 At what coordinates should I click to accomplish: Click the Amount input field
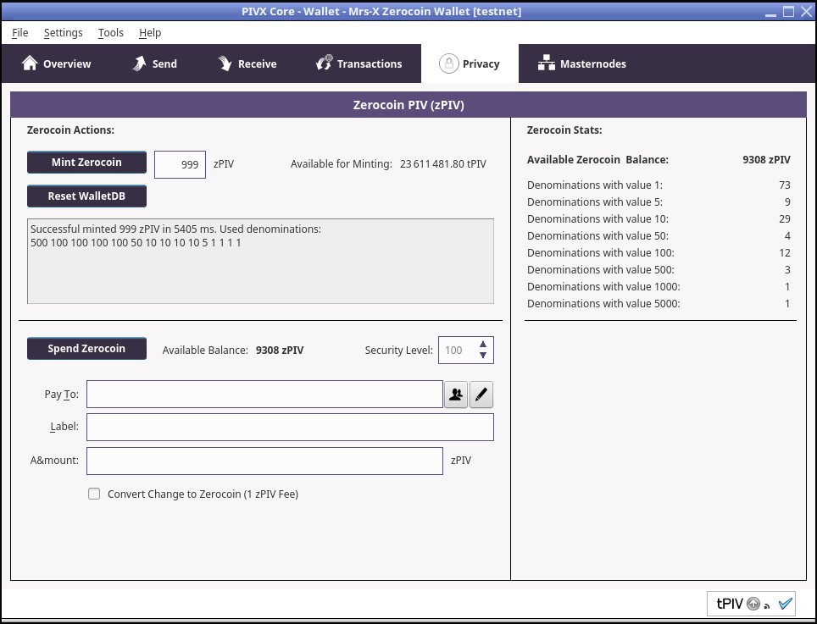click(x=264, y=461)
